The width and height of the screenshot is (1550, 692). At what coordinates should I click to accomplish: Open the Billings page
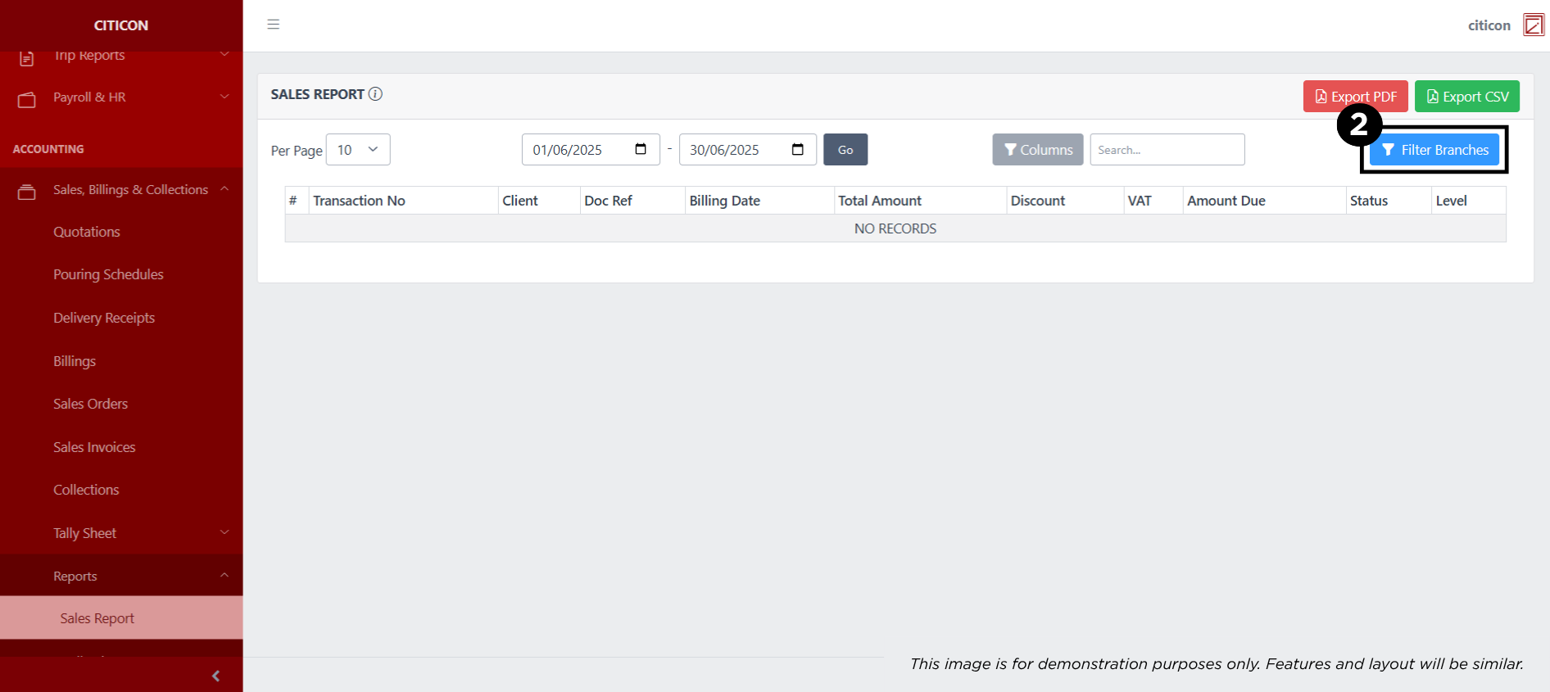[x=75, y=361]
